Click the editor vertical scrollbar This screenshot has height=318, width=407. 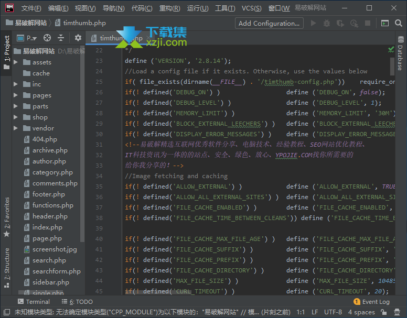392,67
